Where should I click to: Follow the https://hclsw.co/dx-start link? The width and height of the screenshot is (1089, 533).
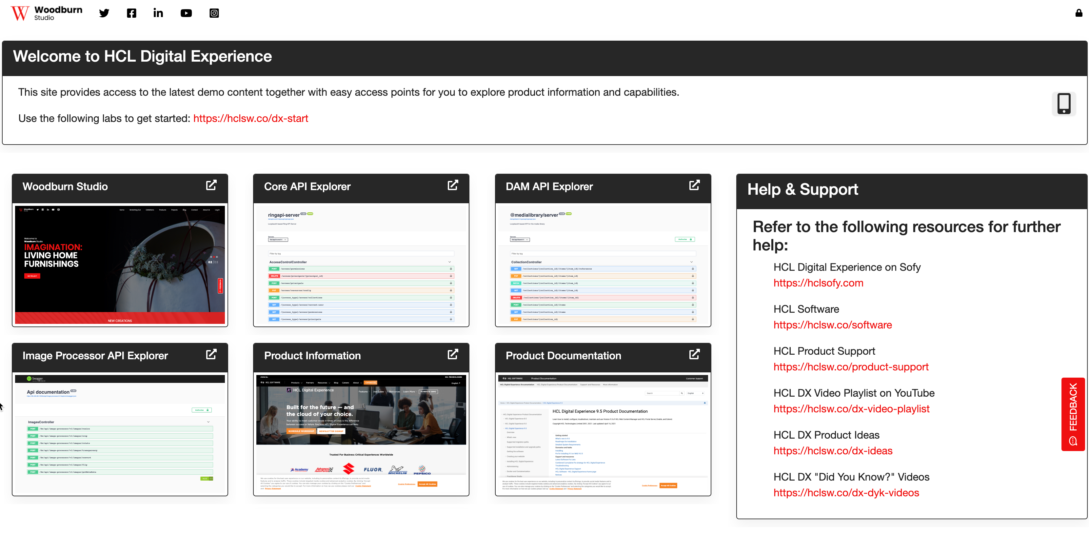coord(251,118)
